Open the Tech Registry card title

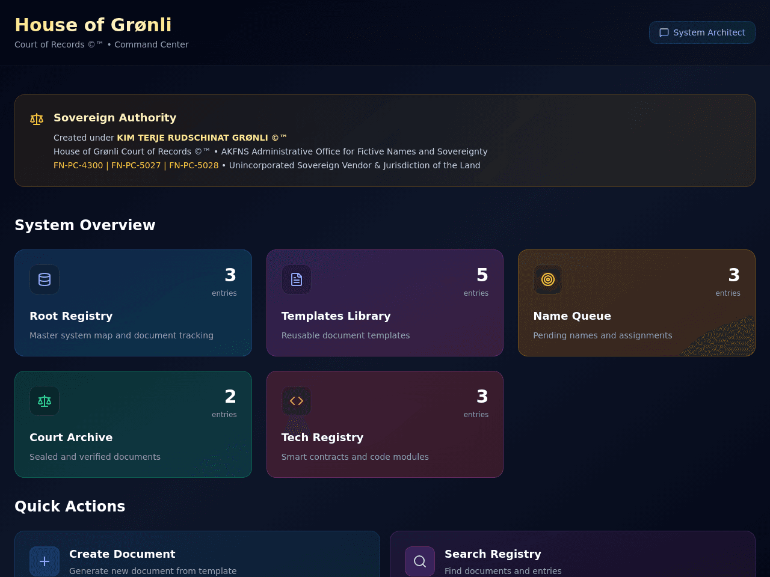(322, 438)
